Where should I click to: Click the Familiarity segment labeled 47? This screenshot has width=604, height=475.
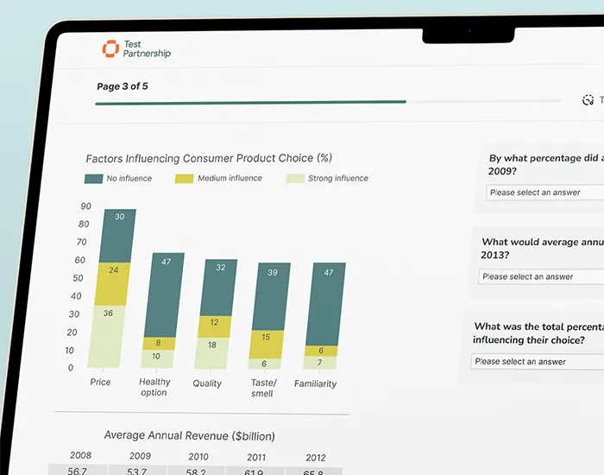[x=325, y=304]
